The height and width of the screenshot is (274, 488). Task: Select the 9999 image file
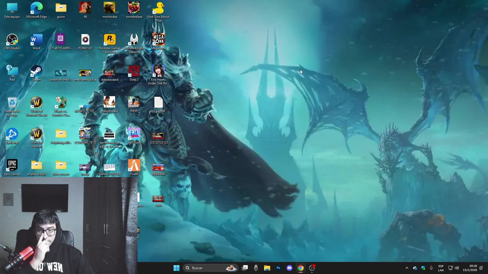[x=158, y=201]
